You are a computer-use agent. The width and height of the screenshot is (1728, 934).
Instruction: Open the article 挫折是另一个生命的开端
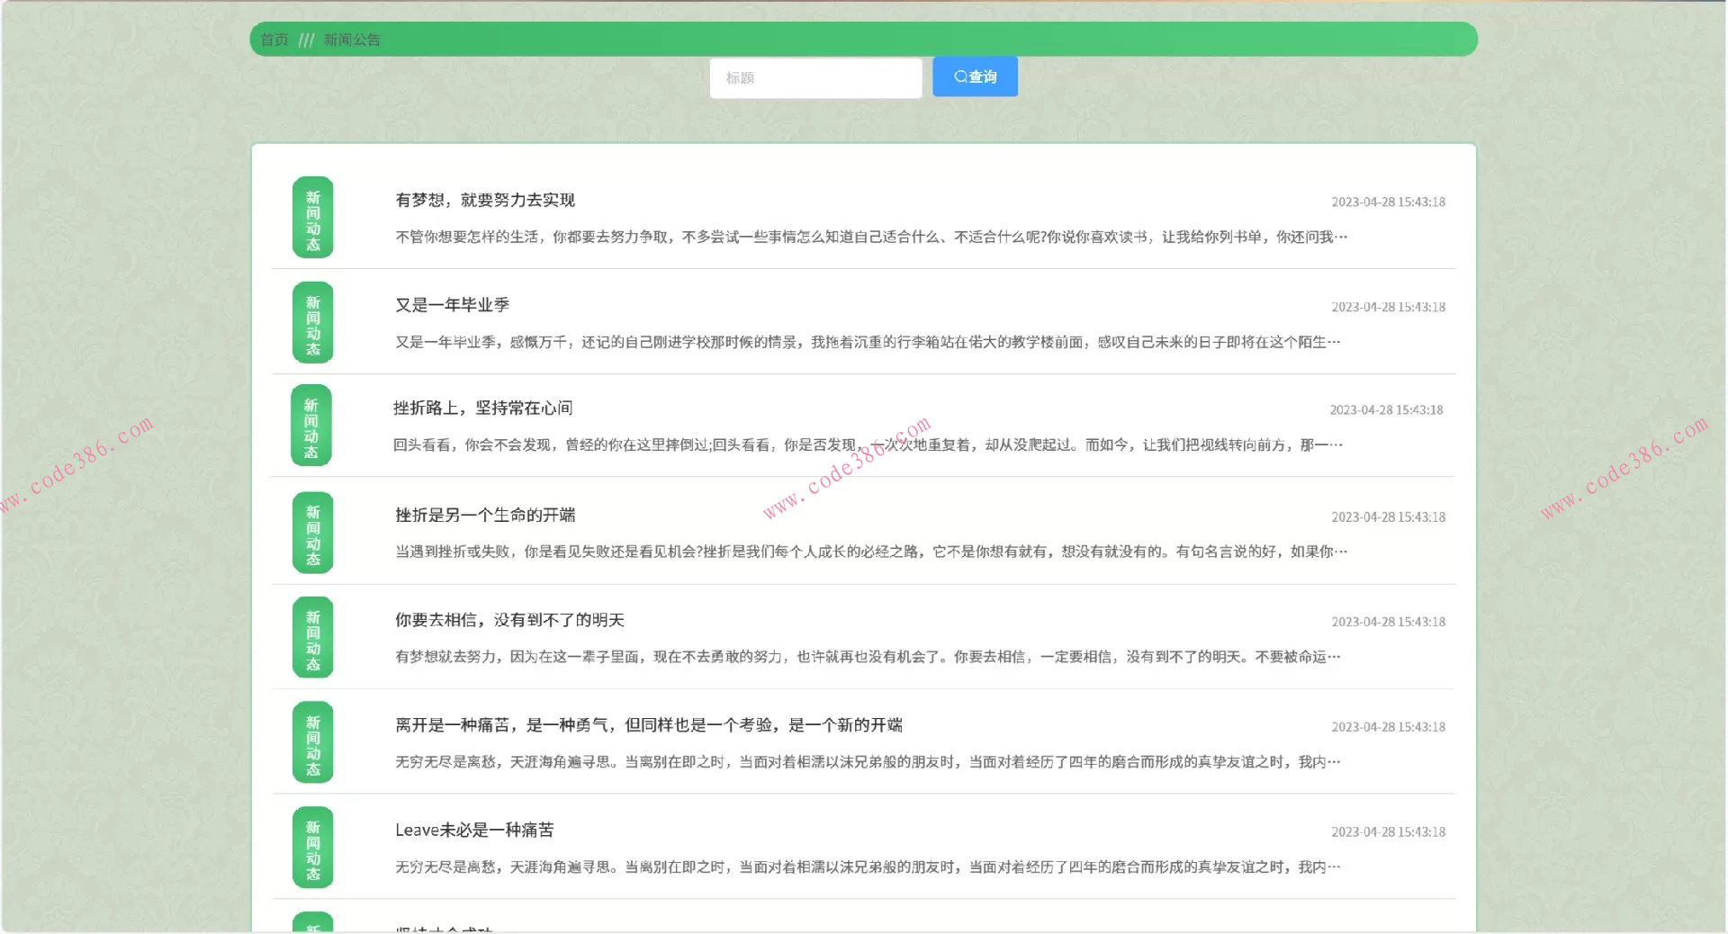(x=485, y=515)
